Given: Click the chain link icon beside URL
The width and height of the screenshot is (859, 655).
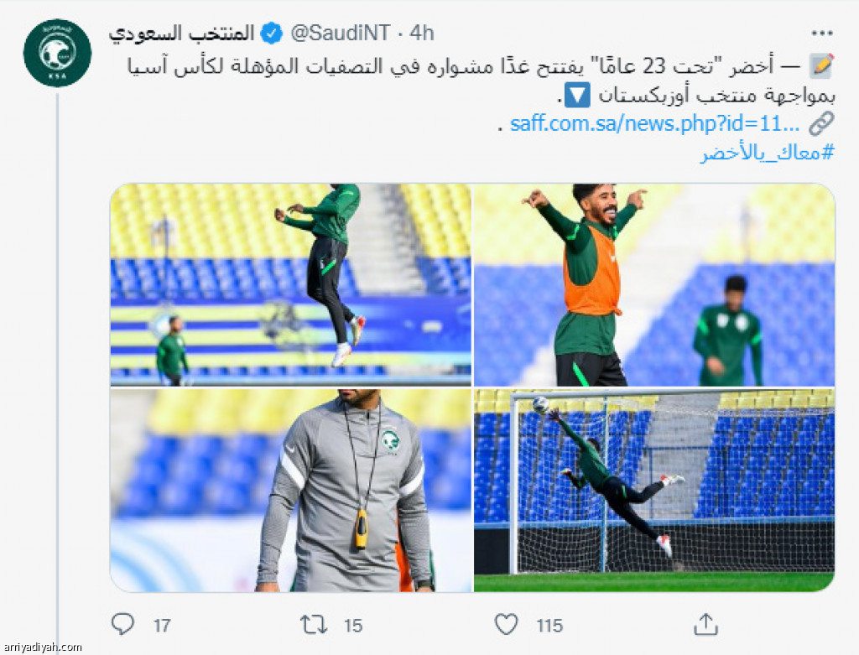Looking at the screenshot, I should click(x=821, y=123).
